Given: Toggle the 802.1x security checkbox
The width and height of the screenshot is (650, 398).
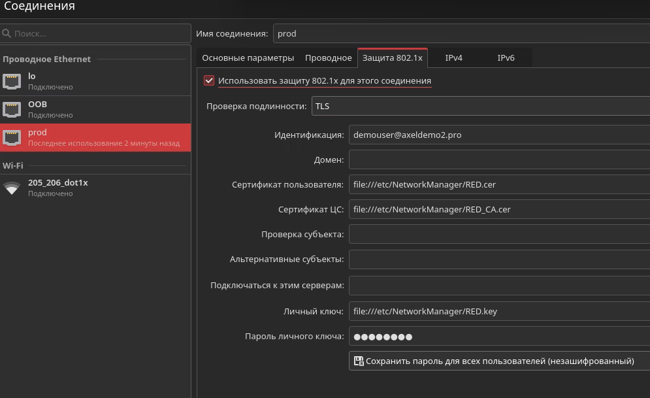Looking at the screenshot, I should click(x=209, y=81).
